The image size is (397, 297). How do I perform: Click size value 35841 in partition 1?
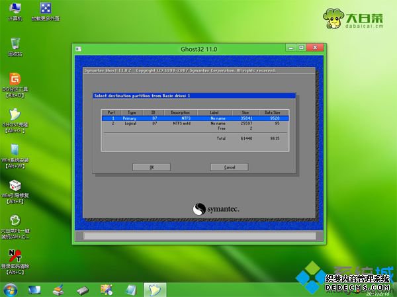coord(246,118)
